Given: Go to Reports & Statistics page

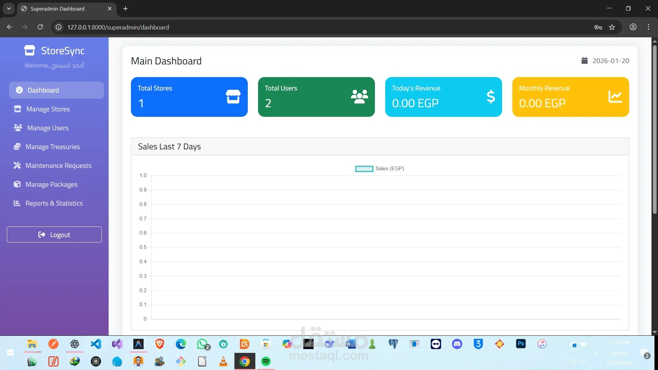Looking at the screenshot, I should [x=54, y=203].
